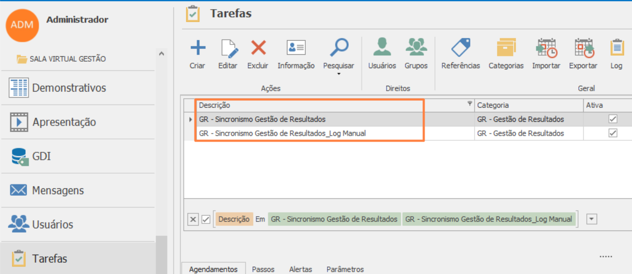Click the Excluir red X icon
The width and height of the screenshot is (632, 274).
tap(258, 48)
